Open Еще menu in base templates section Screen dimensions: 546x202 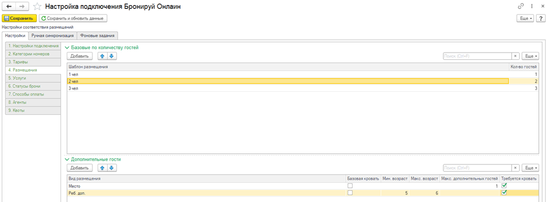coord(530,56)
